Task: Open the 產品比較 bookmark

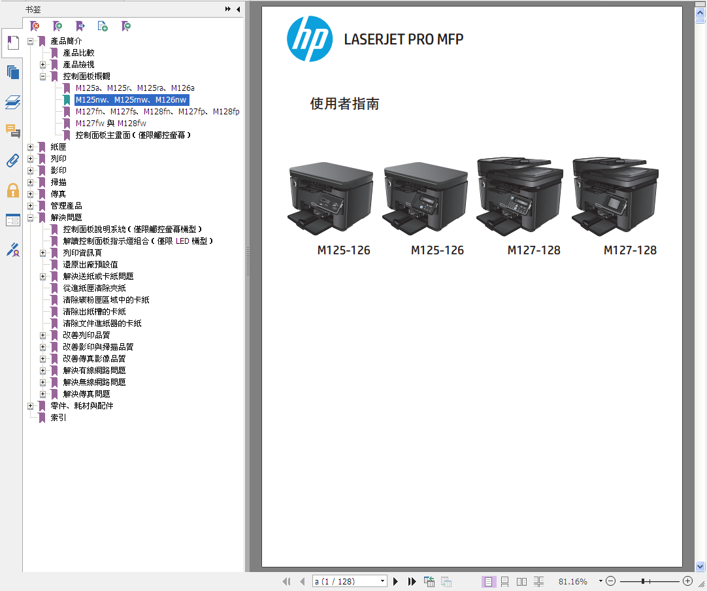Action: 78,53
